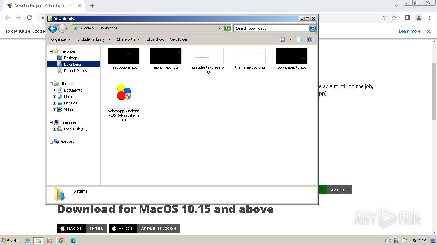Expand the Pictures library
437x245 pixels.
(x=54, y=103)
